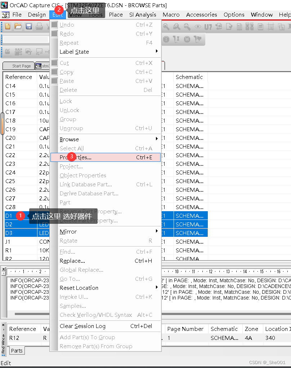Create a new document via toolbar icon

[8, 26]
